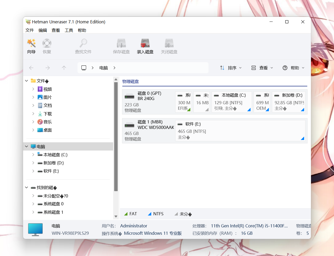
Task: Click the green FAT legend marker
Action: coord(126,214)
